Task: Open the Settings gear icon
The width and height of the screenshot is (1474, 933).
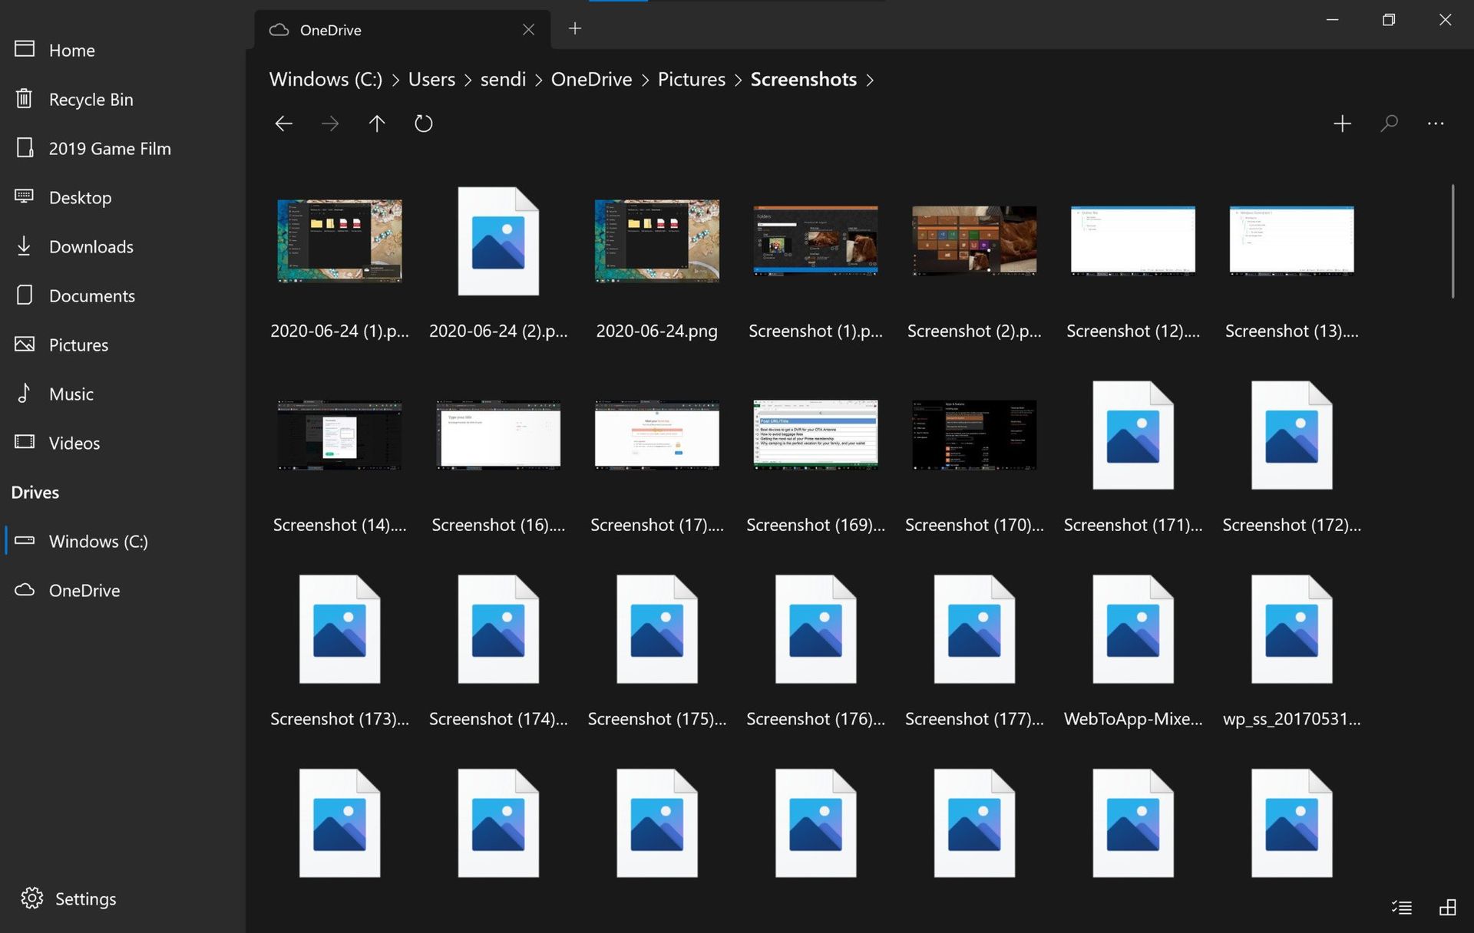Action: click(x=29, y=896)
